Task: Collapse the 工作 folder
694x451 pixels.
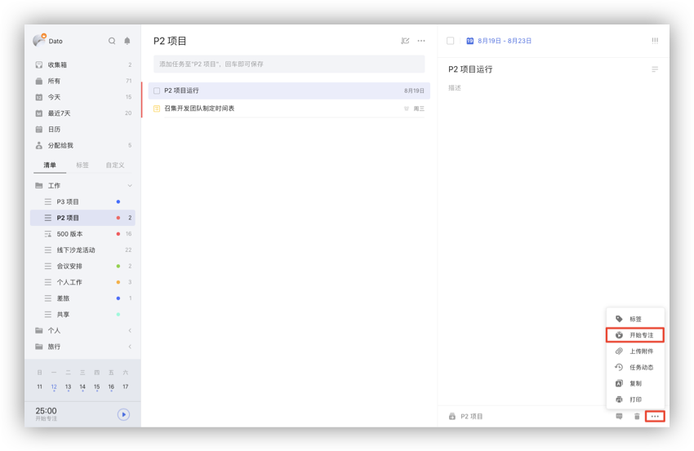Action: click(x=130, y=186)
